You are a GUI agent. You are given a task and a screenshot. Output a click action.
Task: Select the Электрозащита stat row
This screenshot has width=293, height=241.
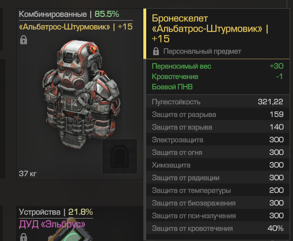tap(218, 140)
